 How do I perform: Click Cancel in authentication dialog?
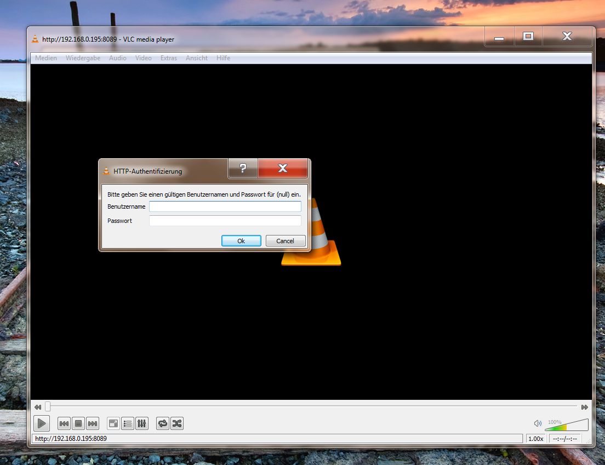tap(285, 240)
